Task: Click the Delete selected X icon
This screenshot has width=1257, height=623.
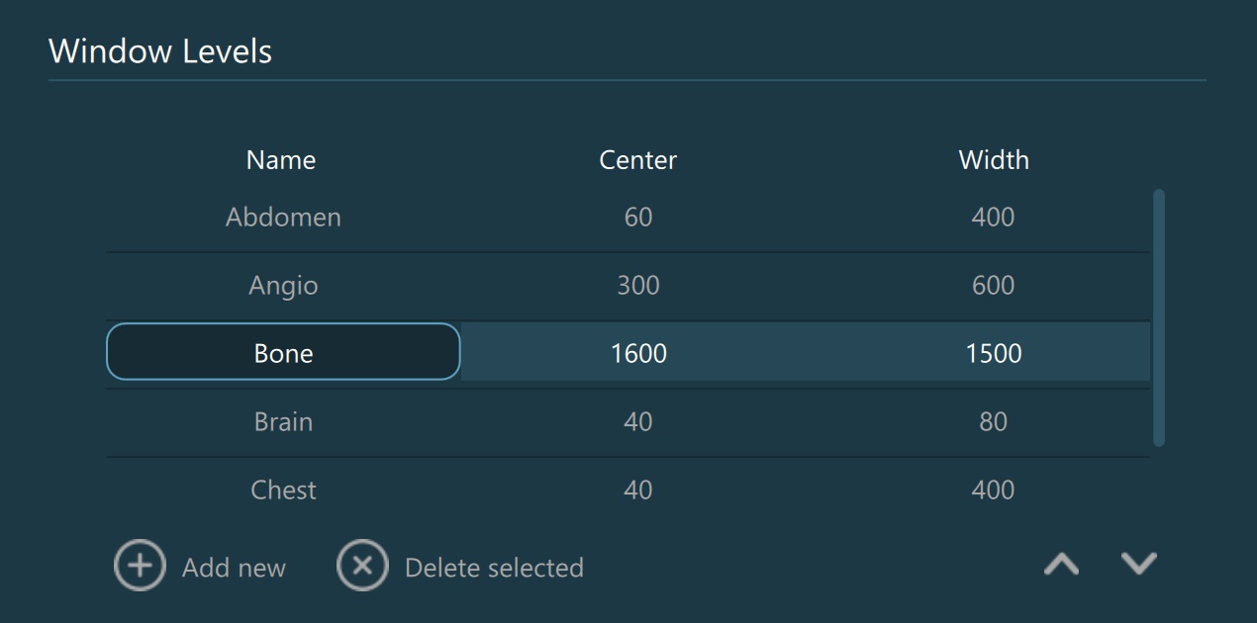Action: click(362, 567)
